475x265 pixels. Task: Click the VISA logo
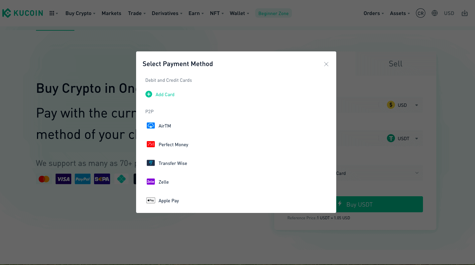pos(63,179)
